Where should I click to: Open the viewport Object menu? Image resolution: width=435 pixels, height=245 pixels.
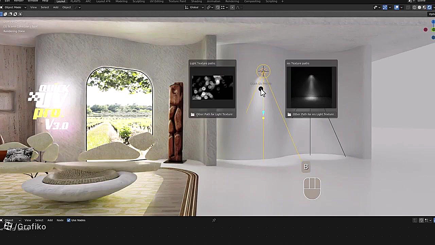point(67,7)
